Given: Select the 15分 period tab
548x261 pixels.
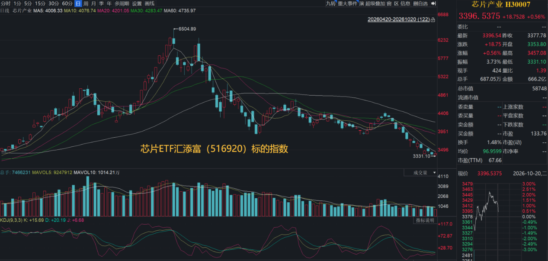Looking at the screenshot, I should point(40,3).
